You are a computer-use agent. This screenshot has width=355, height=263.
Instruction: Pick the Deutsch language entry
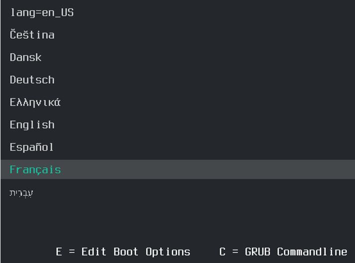(x=32, y=80)
